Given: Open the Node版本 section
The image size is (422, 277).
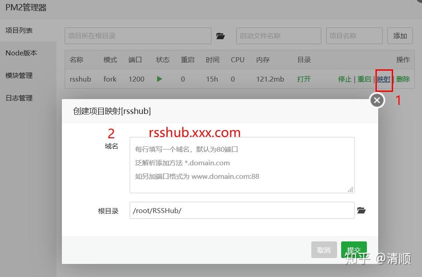Looking at the screenshot, I should [21, 53].
